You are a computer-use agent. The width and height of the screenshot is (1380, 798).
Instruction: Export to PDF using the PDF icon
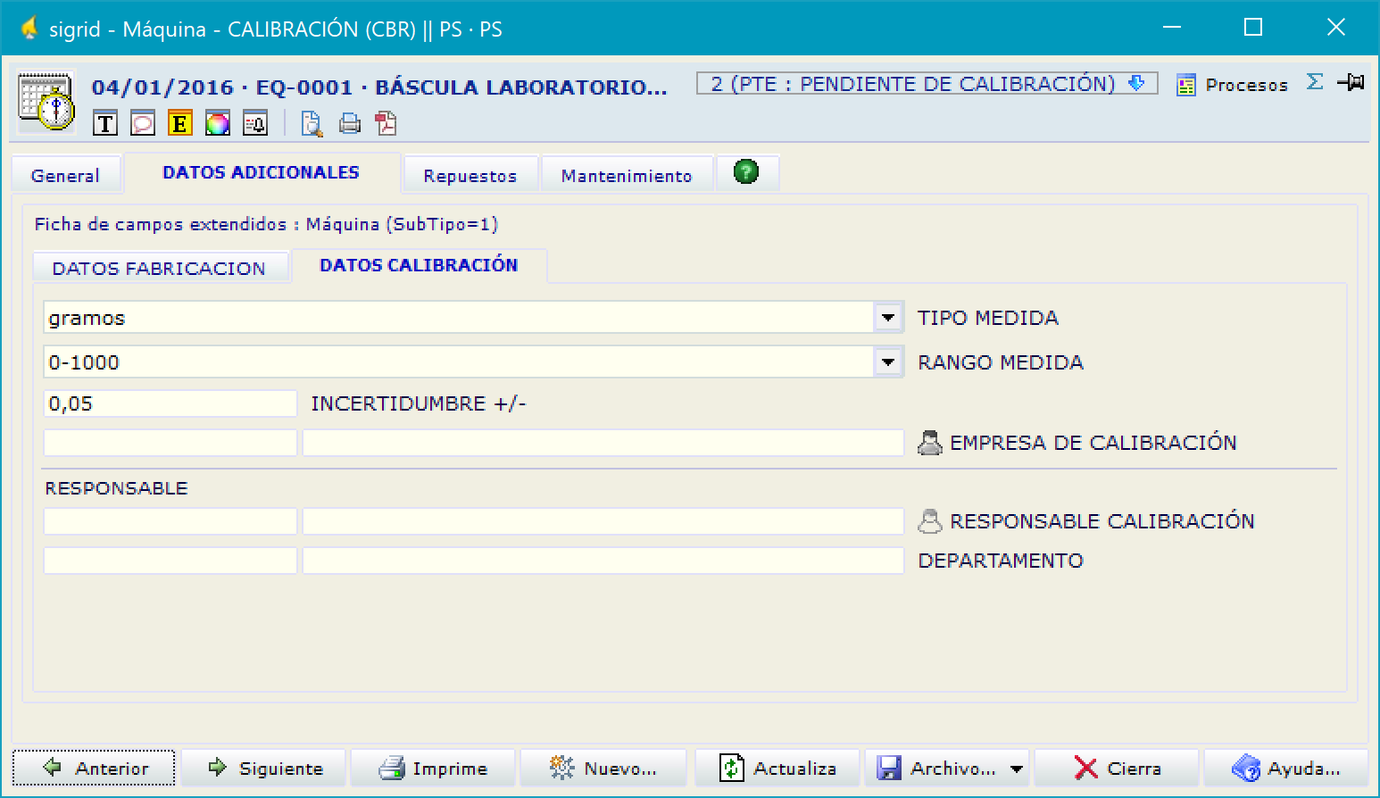coord(386,123)
